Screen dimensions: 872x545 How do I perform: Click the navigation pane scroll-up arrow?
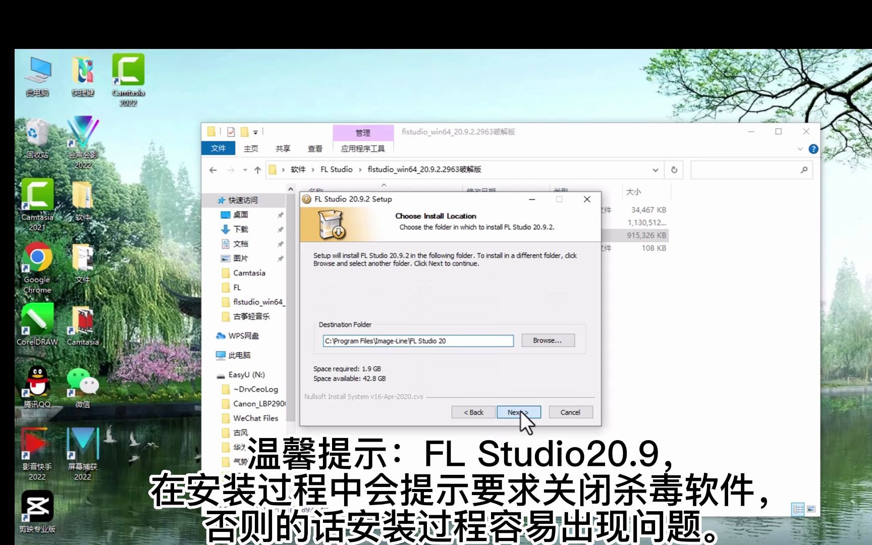click(x=291, y=189)
